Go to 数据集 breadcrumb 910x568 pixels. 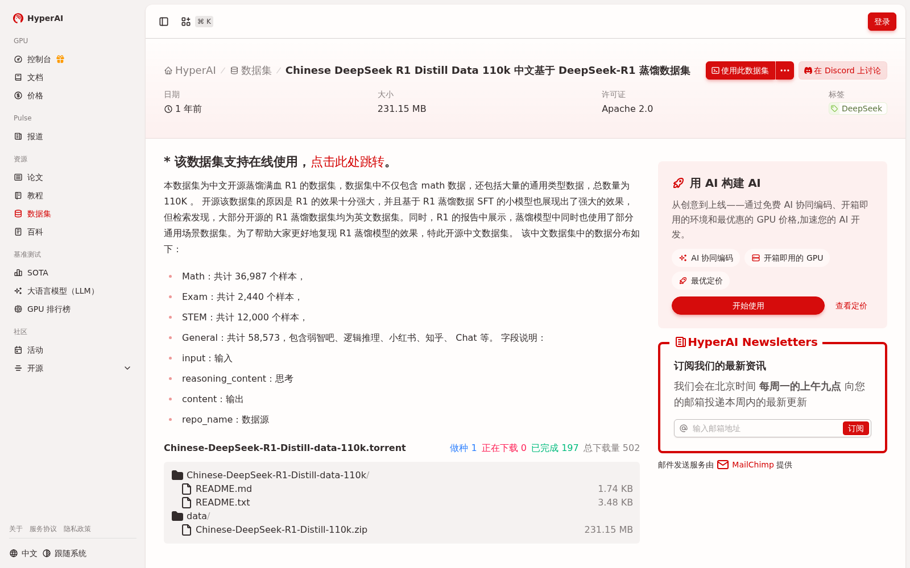[251, 70]
